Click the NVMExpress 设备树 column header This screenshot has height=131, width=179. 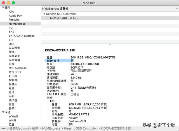coord(55,9)
